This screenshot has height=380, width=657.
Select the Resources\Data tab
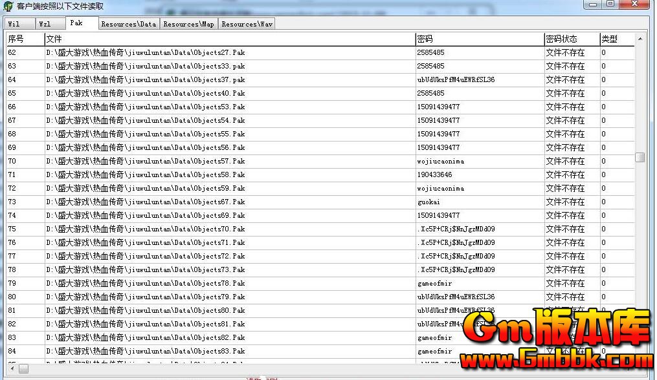coord(128,24)
